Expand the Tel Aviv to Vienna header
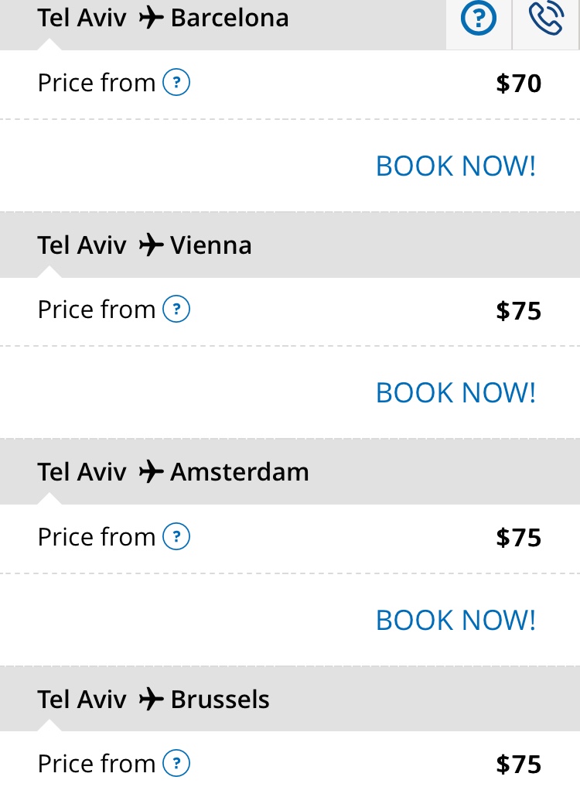Viewport: 580px width, 787px height. pyautogui.click(x=290, y=245)
